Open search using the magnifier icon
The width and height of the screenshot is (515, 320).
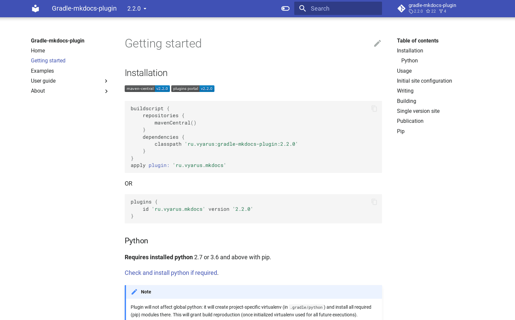point(303,8)
